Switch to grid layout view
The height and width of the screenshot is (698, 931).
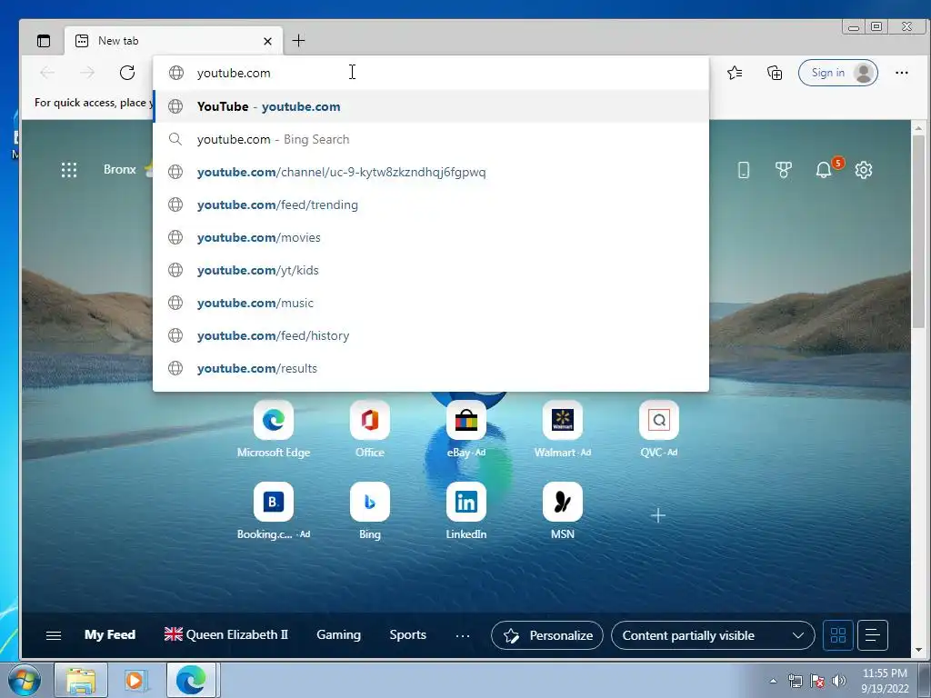837,635
